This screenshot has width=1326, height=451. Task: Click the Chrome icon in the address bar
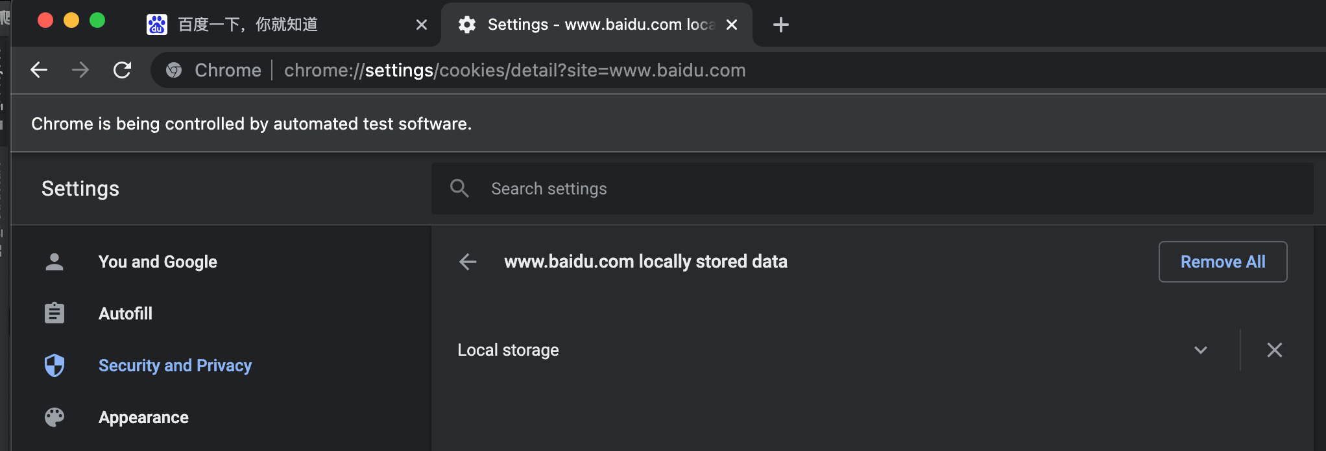coord(174,70)
